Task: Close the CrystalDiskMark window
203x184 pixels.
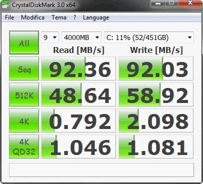Action: click(x=190, y=3)
